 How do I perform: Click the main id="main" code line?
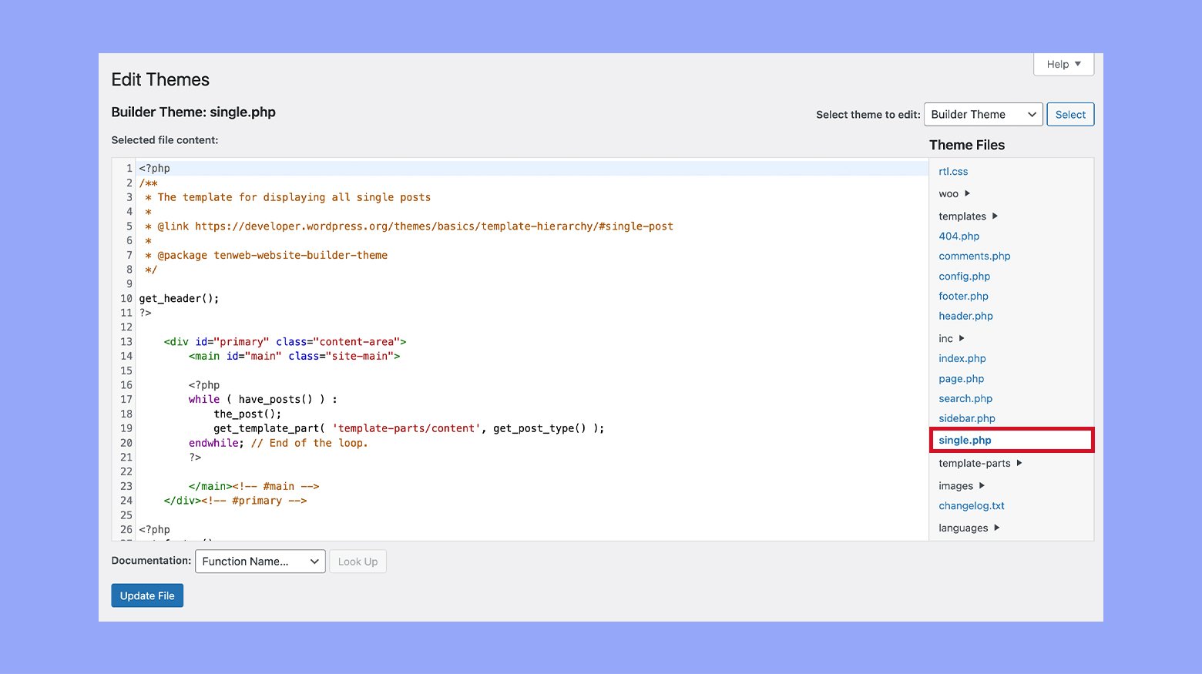[x=294, y=357]
